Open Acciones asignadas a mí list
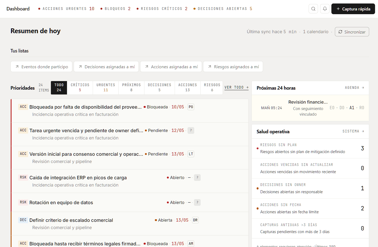The height and width of the screenshot is (247, 378). click(x=171, y=67)
